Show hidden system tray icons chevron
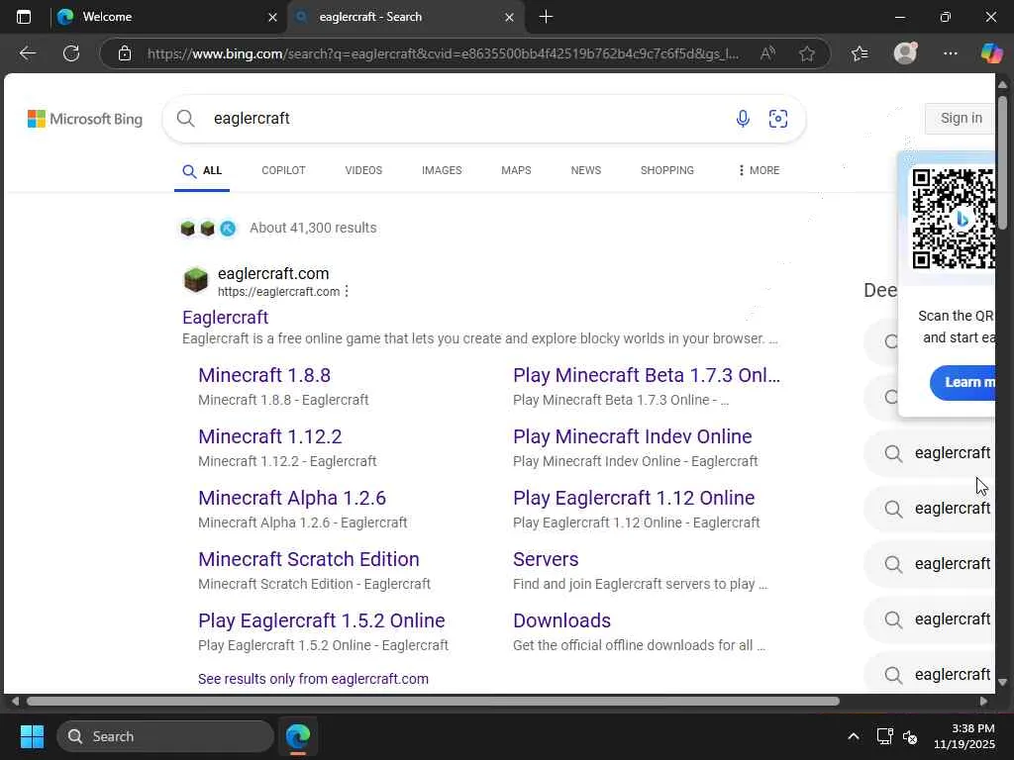Viewport: 1014px width, 760px height. click(x=853, y=736)
